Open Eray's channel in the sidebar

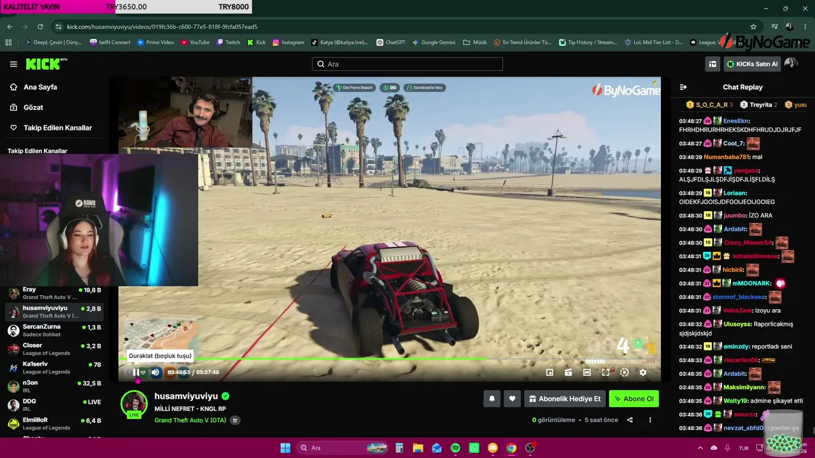coord(54,293)
